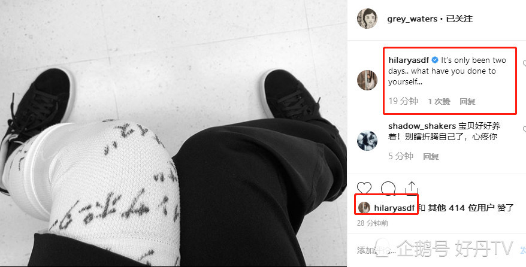Open comments with the speech bubble icon
Image resolution: width=526 pixels, height=267 pixels.
click(x=388, y=189)
